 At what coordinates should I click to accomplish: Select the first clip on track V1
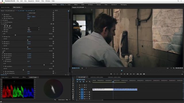(x=103, y=89)
